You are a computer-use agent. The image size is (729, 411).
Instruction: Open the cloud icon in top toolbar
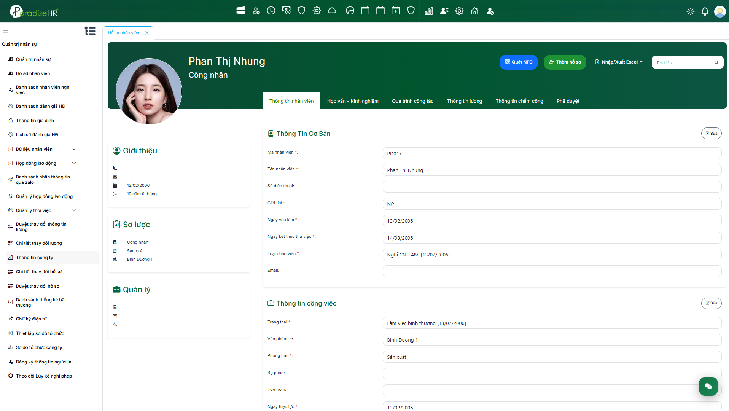click(x=332, y=11)
